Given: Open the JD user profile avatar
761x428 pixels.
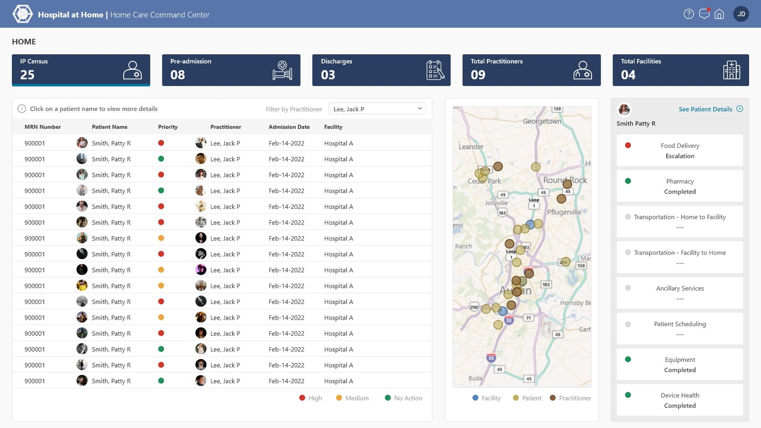Looking at the screenshot, I should tap(741, 14).
